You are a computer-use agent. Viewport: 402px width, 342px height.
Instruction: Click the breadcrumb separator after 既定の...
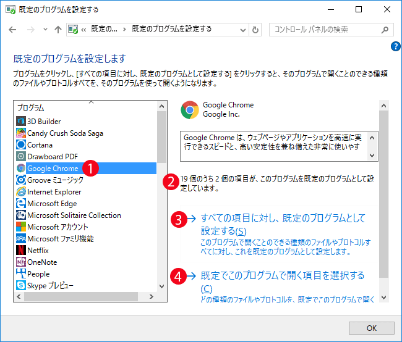pos(124,30)
